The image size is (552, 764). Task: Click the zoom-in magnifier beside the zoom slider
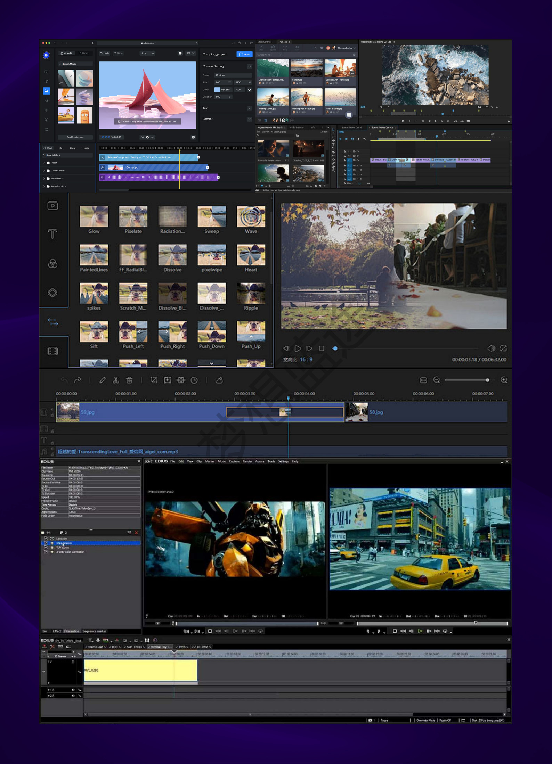[x=504, y=380]
